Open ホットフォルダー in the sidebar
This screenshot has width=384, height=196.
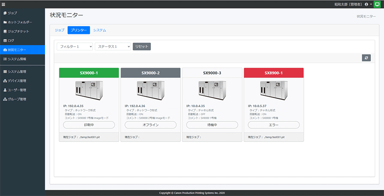(x=20, y=22)
